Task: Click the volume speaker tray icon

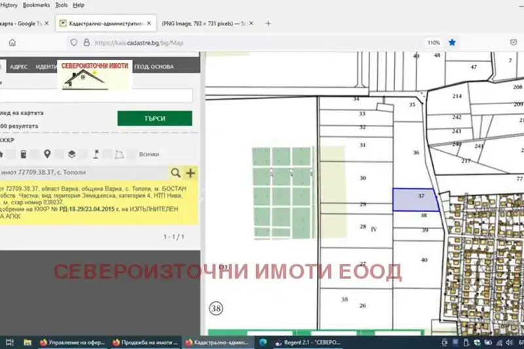Action: point(509,342)
